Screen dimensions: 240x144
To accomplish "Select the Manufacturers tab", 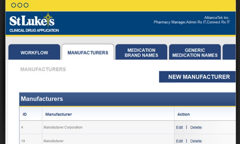I will 88,52.
